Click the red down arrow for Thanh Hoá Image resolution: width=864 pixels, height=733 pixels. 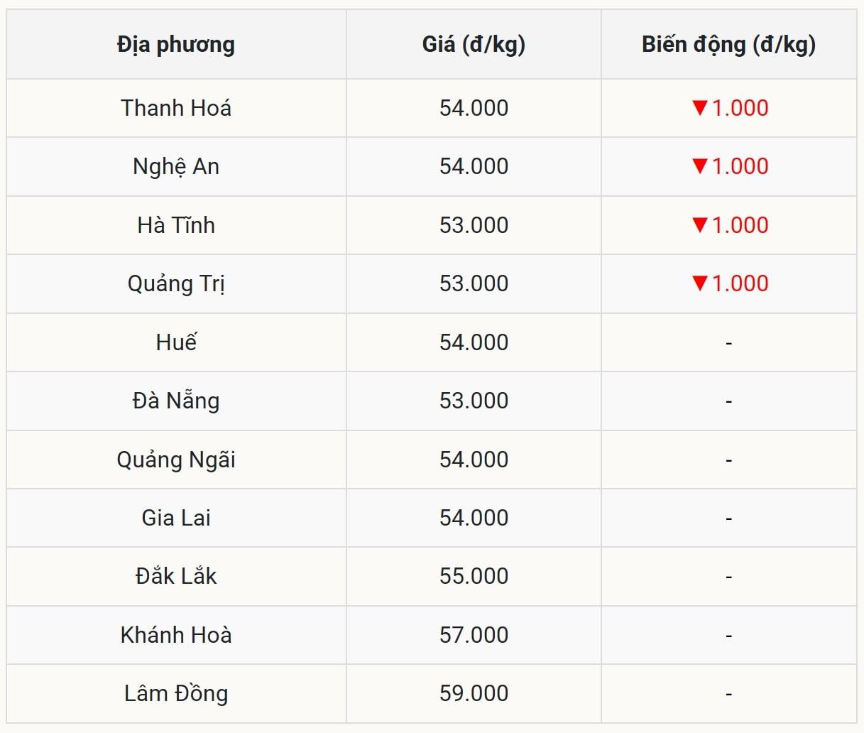tap(700, 108)
